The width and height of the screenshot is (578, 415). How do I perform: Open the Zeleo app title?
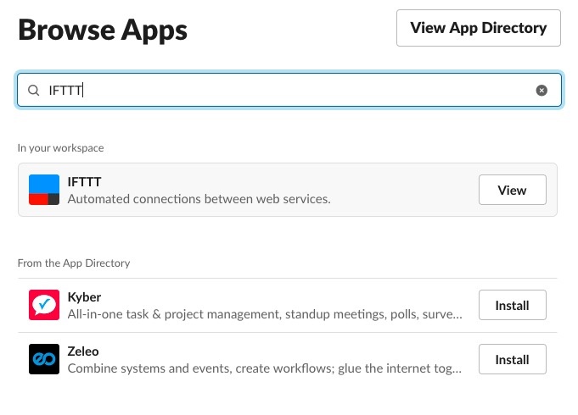(84, 351)
